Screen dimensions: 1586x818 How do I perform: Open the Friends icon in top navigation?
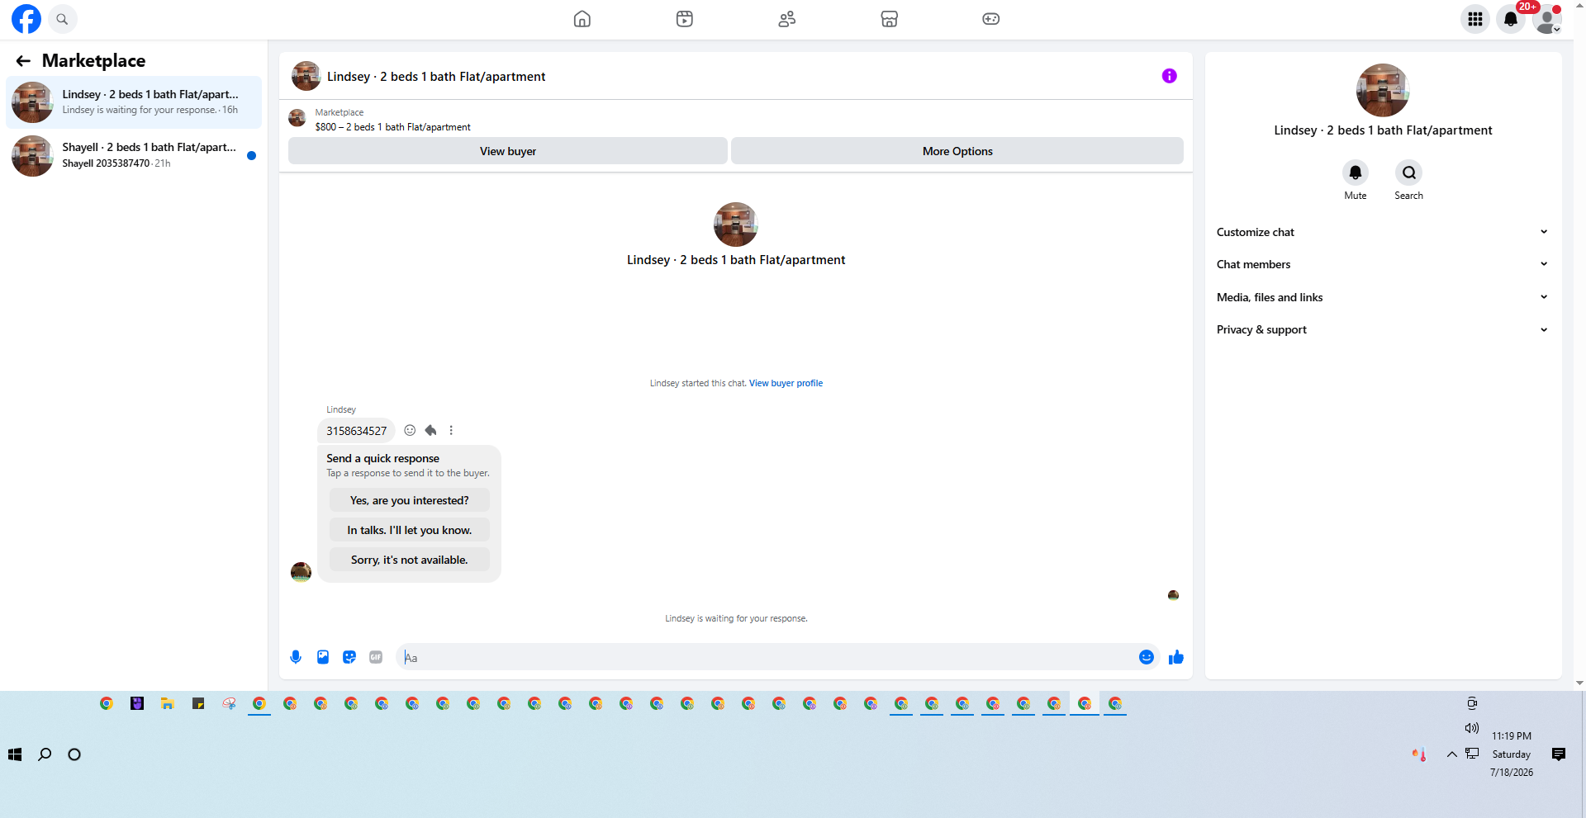click(787, 19)
